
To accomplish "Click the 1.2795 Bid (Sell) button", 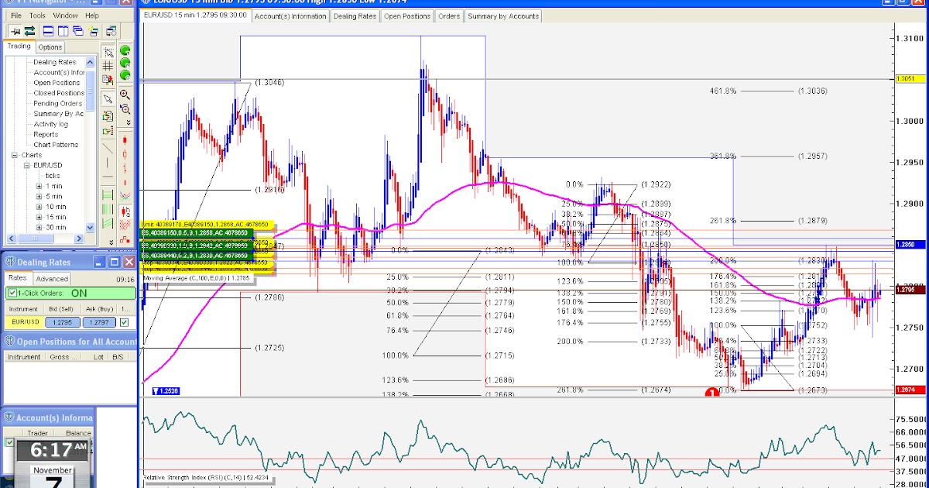I will click(x=63, y=322).
